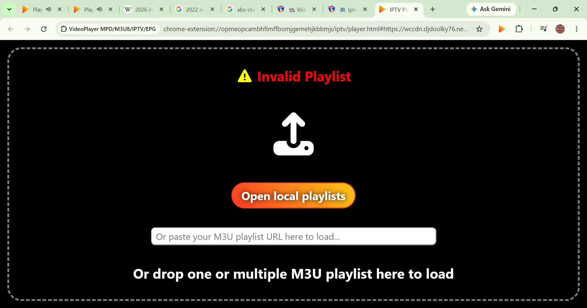Close the Google 2022 tab
587x308 pixels.
[x=212, y=9]
